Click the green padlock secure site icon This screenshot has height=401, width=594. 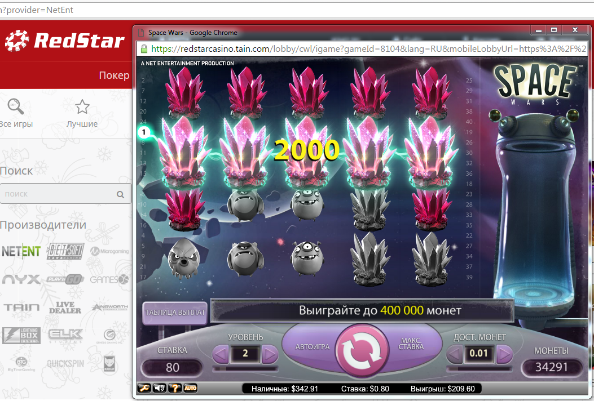click(x=144, y=49)
